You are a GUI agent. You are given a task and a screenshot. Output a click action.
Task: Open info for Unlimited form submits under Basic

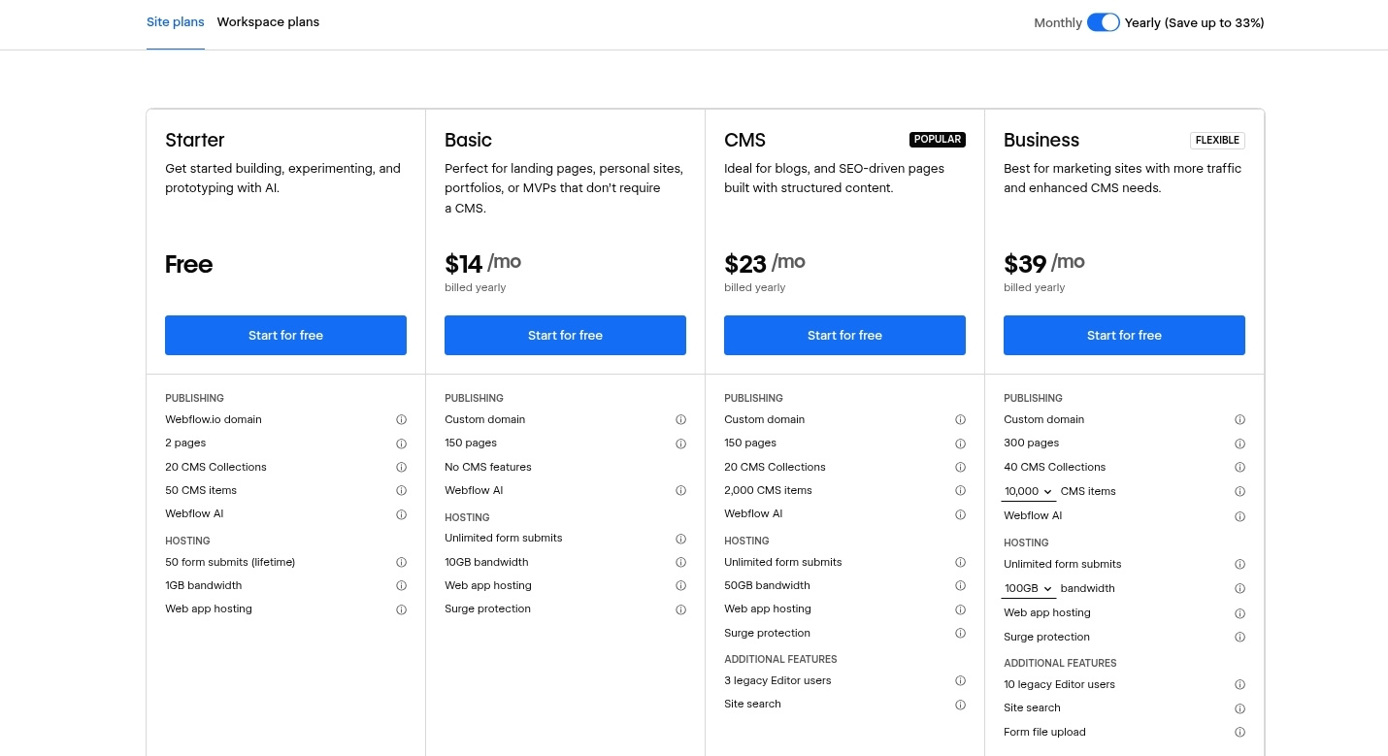680,539
